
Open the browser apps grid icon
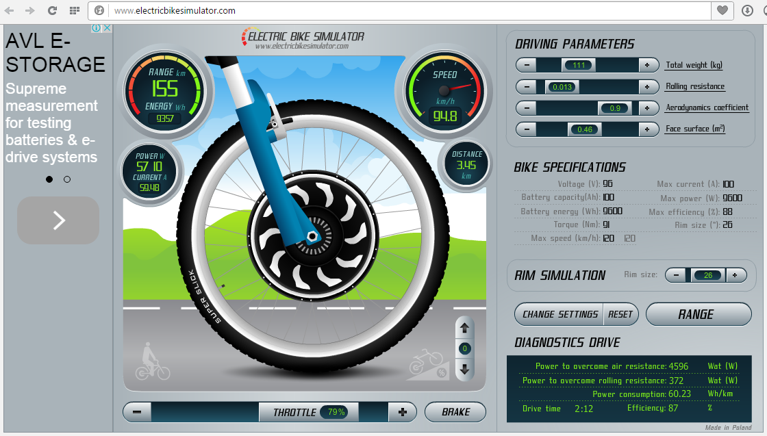(x=75, y=11)
